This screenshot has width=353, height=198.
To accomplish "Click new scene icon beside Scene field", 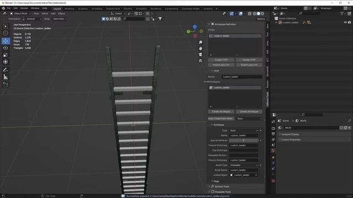I will [x=306, y=8].
